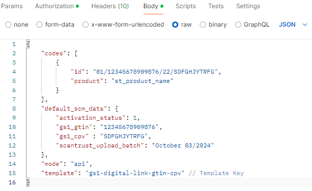Open the request Settings tab
The width and height of the screenshot is (312, 191).
click(248, 6)
